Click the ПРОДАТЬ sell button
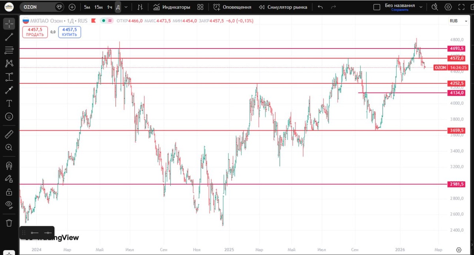 [x=35, y=32]
